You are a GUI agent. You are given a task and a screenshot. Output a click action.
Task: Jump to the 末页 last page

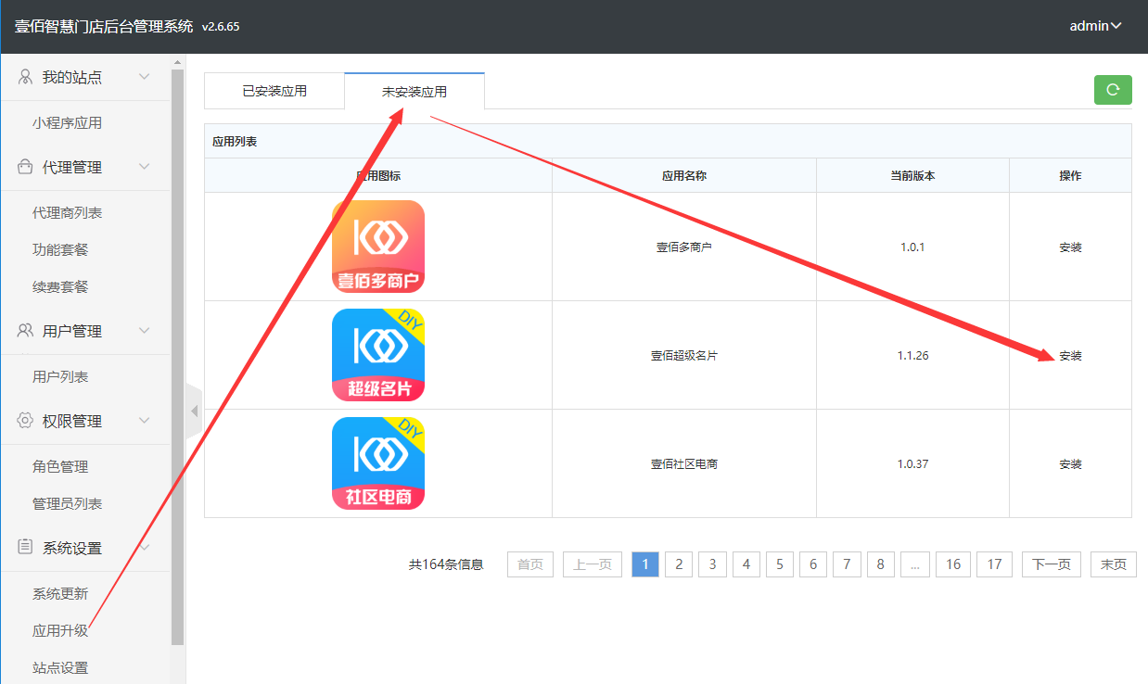coord(1114,564)
